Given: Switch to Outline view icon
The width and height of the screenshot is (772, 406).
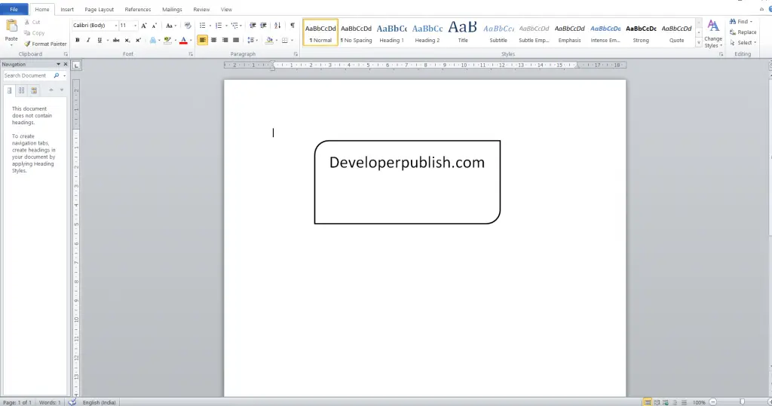Looking at the screenshot, I should (675, 402).
